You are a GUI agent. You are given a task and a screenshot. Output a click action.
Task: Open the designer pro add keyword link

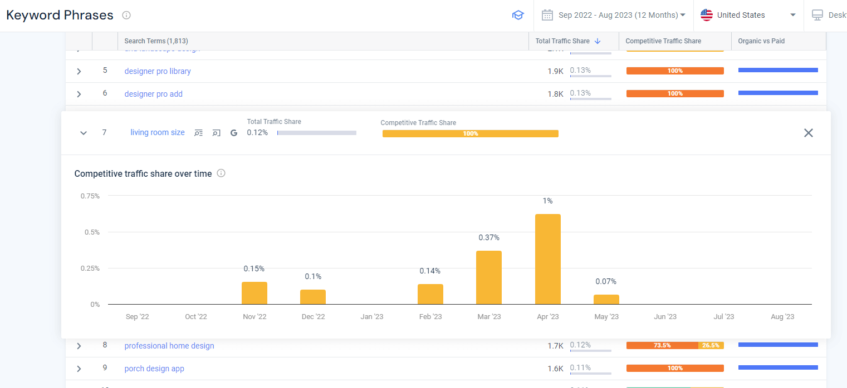pyautogui.click(x=154, y=94)
